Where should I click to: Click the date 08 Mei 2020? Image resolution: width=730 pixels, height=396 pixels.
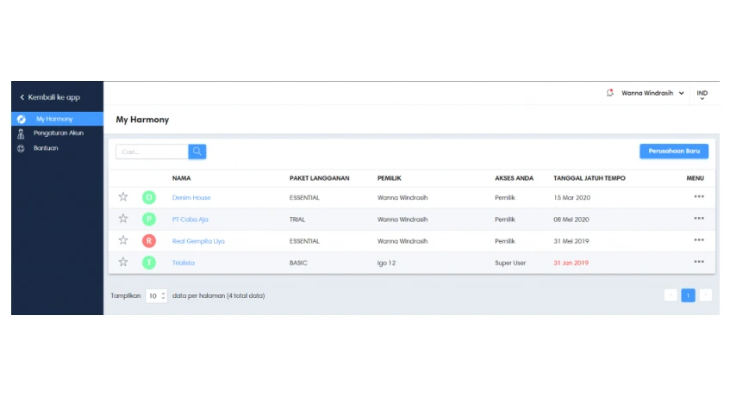tap(571, 220)
